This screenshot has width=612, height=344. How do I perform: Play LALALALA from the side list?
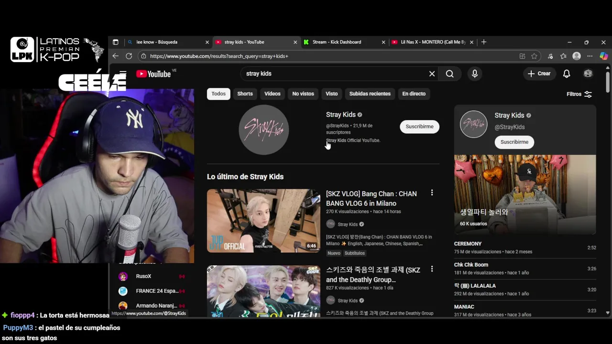point(525,290)
